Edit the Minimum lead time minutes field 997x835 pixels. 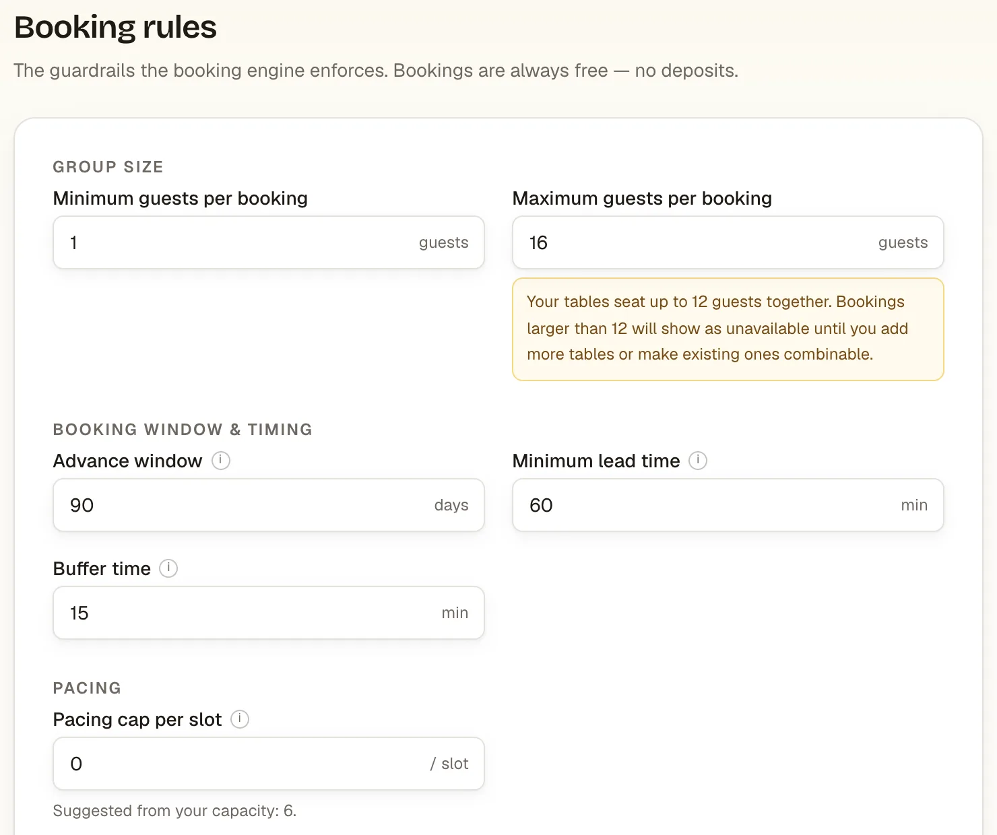pos(728,505)
